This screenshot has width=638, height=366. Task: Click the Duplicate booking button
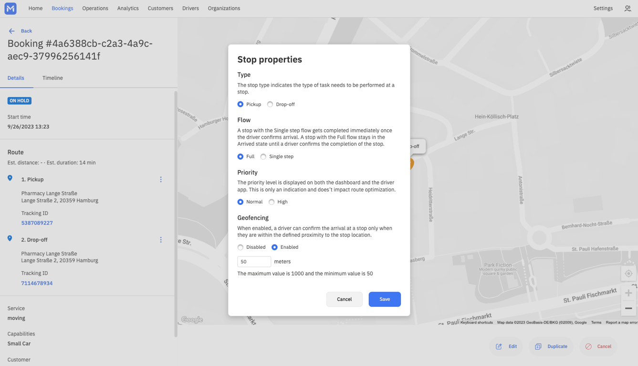coord(551,346)
